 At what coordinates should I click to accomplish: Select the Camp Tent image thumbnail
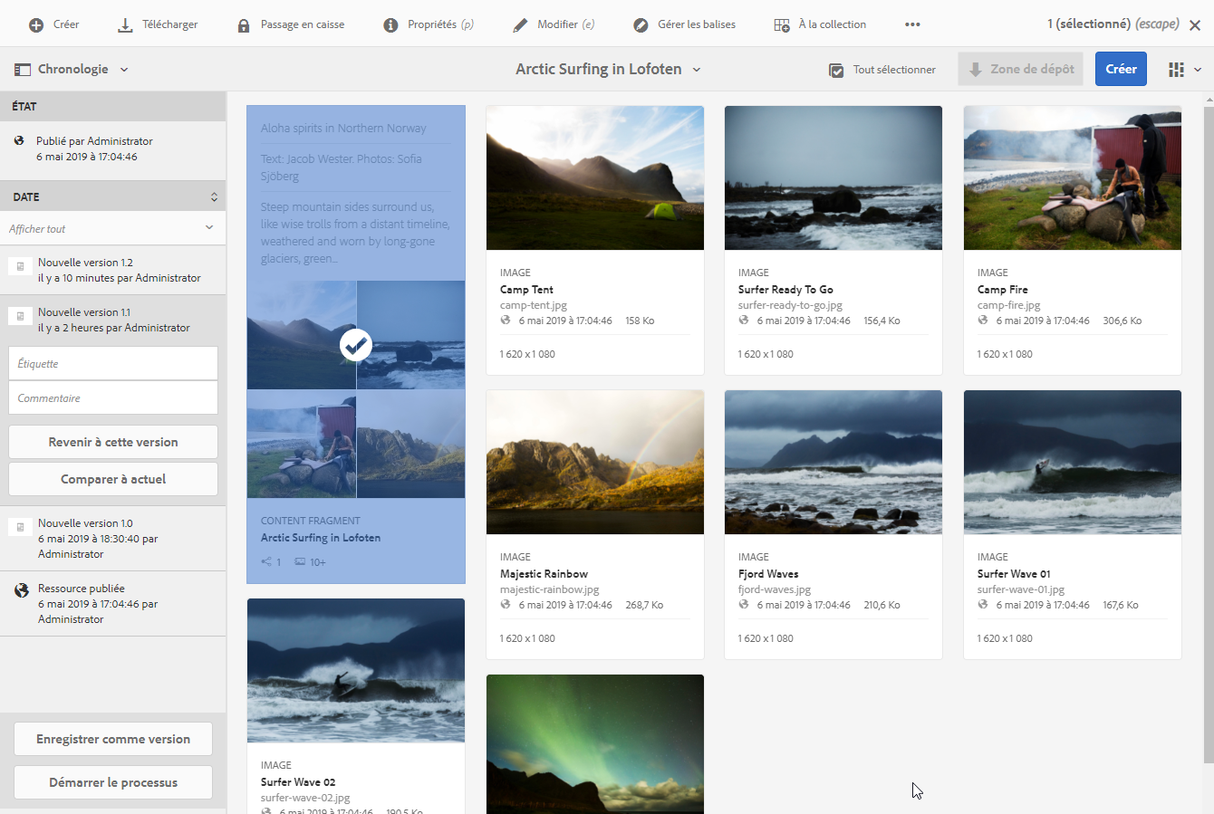pyautogui.click(x=595, y=178)
